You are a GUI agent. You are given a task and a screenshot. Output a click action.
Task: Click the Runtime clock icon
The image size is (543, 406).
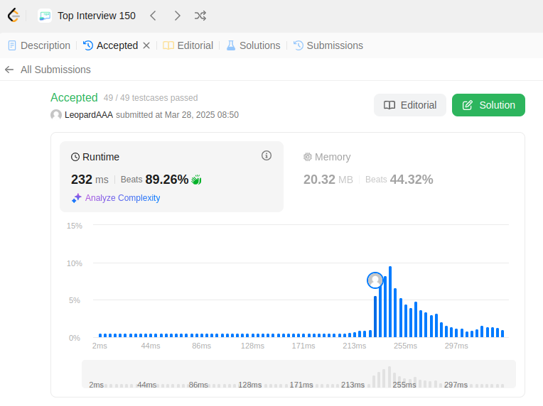click(x=75, y=157)
